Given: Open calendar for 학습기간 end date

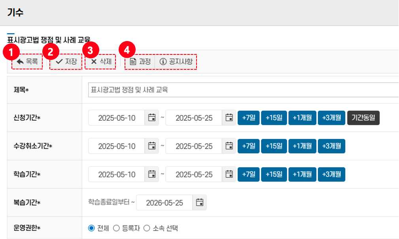Looking at the screenshot, I should pos(229,174).
